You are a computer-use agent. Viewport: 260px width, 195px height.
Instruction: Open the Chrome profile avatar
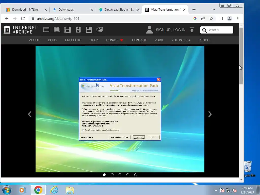[x=230, y=19]
